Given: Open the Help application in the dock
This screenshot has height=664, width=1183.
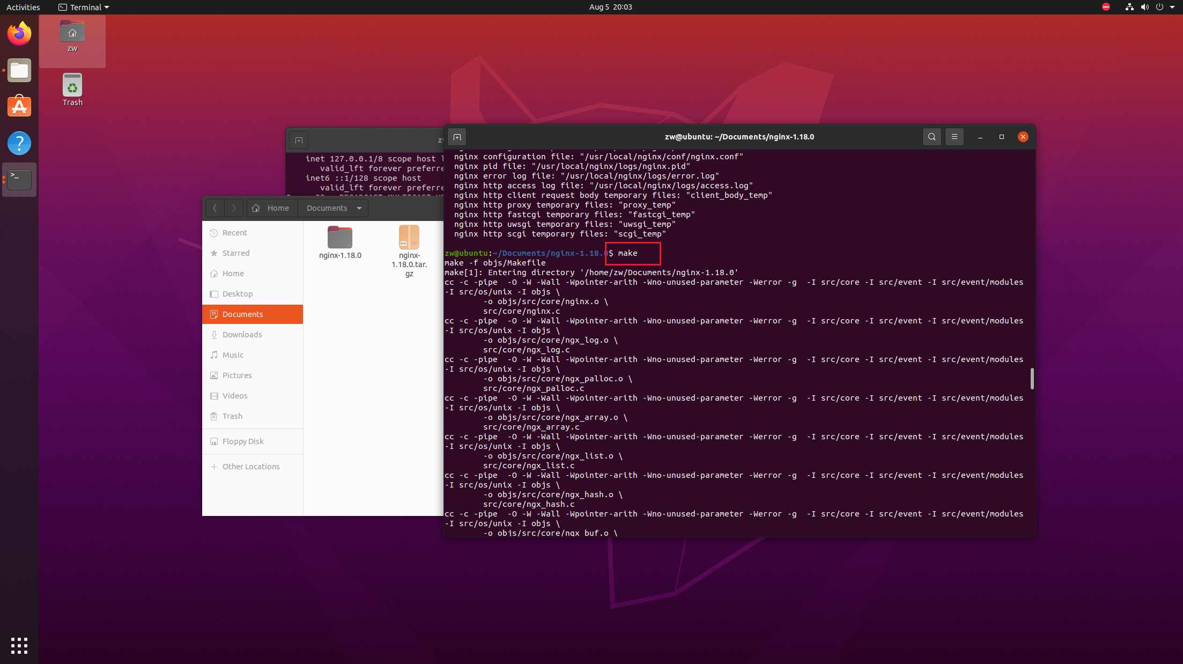Looking at the screenshot, I should (x=19, y=143).
